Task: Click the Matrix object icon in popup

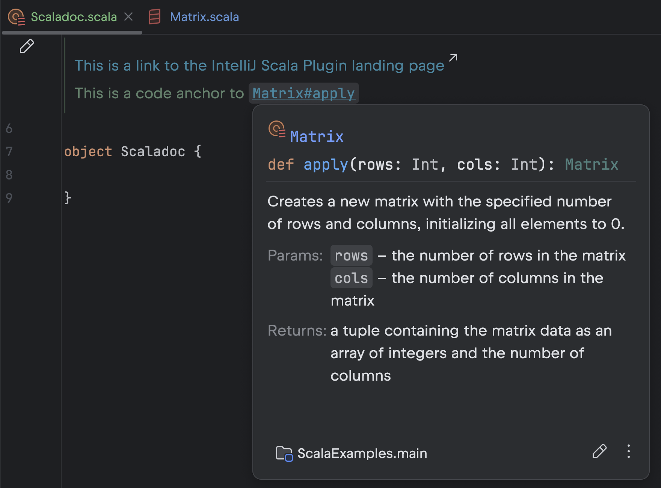Action: pos(277,129)
